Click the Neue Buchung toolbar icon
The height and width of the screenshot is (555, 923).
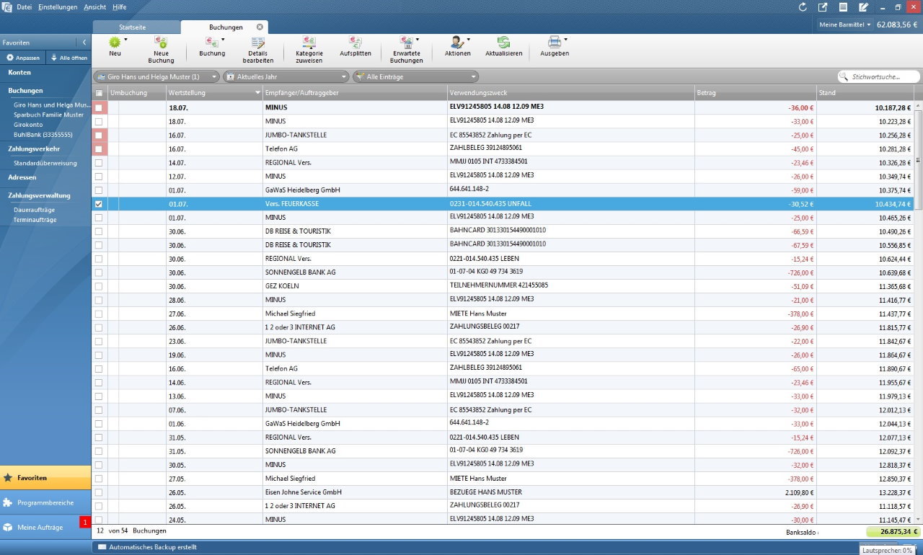click(x=160, y=44)
